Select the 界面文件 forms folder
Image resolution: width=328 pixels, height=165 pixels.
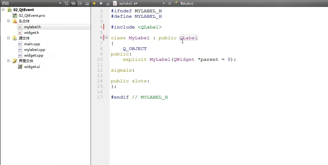click(26, 61)
